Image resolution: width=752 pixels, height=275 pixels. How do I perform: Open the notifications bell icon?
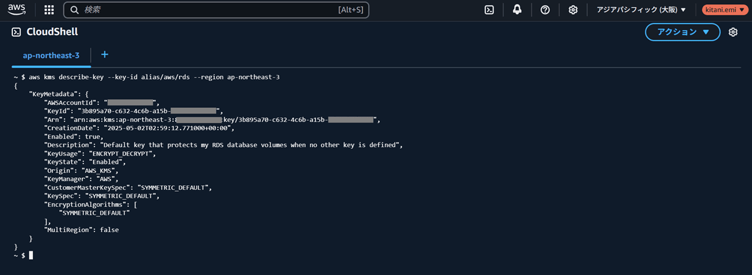pos(517,10)
